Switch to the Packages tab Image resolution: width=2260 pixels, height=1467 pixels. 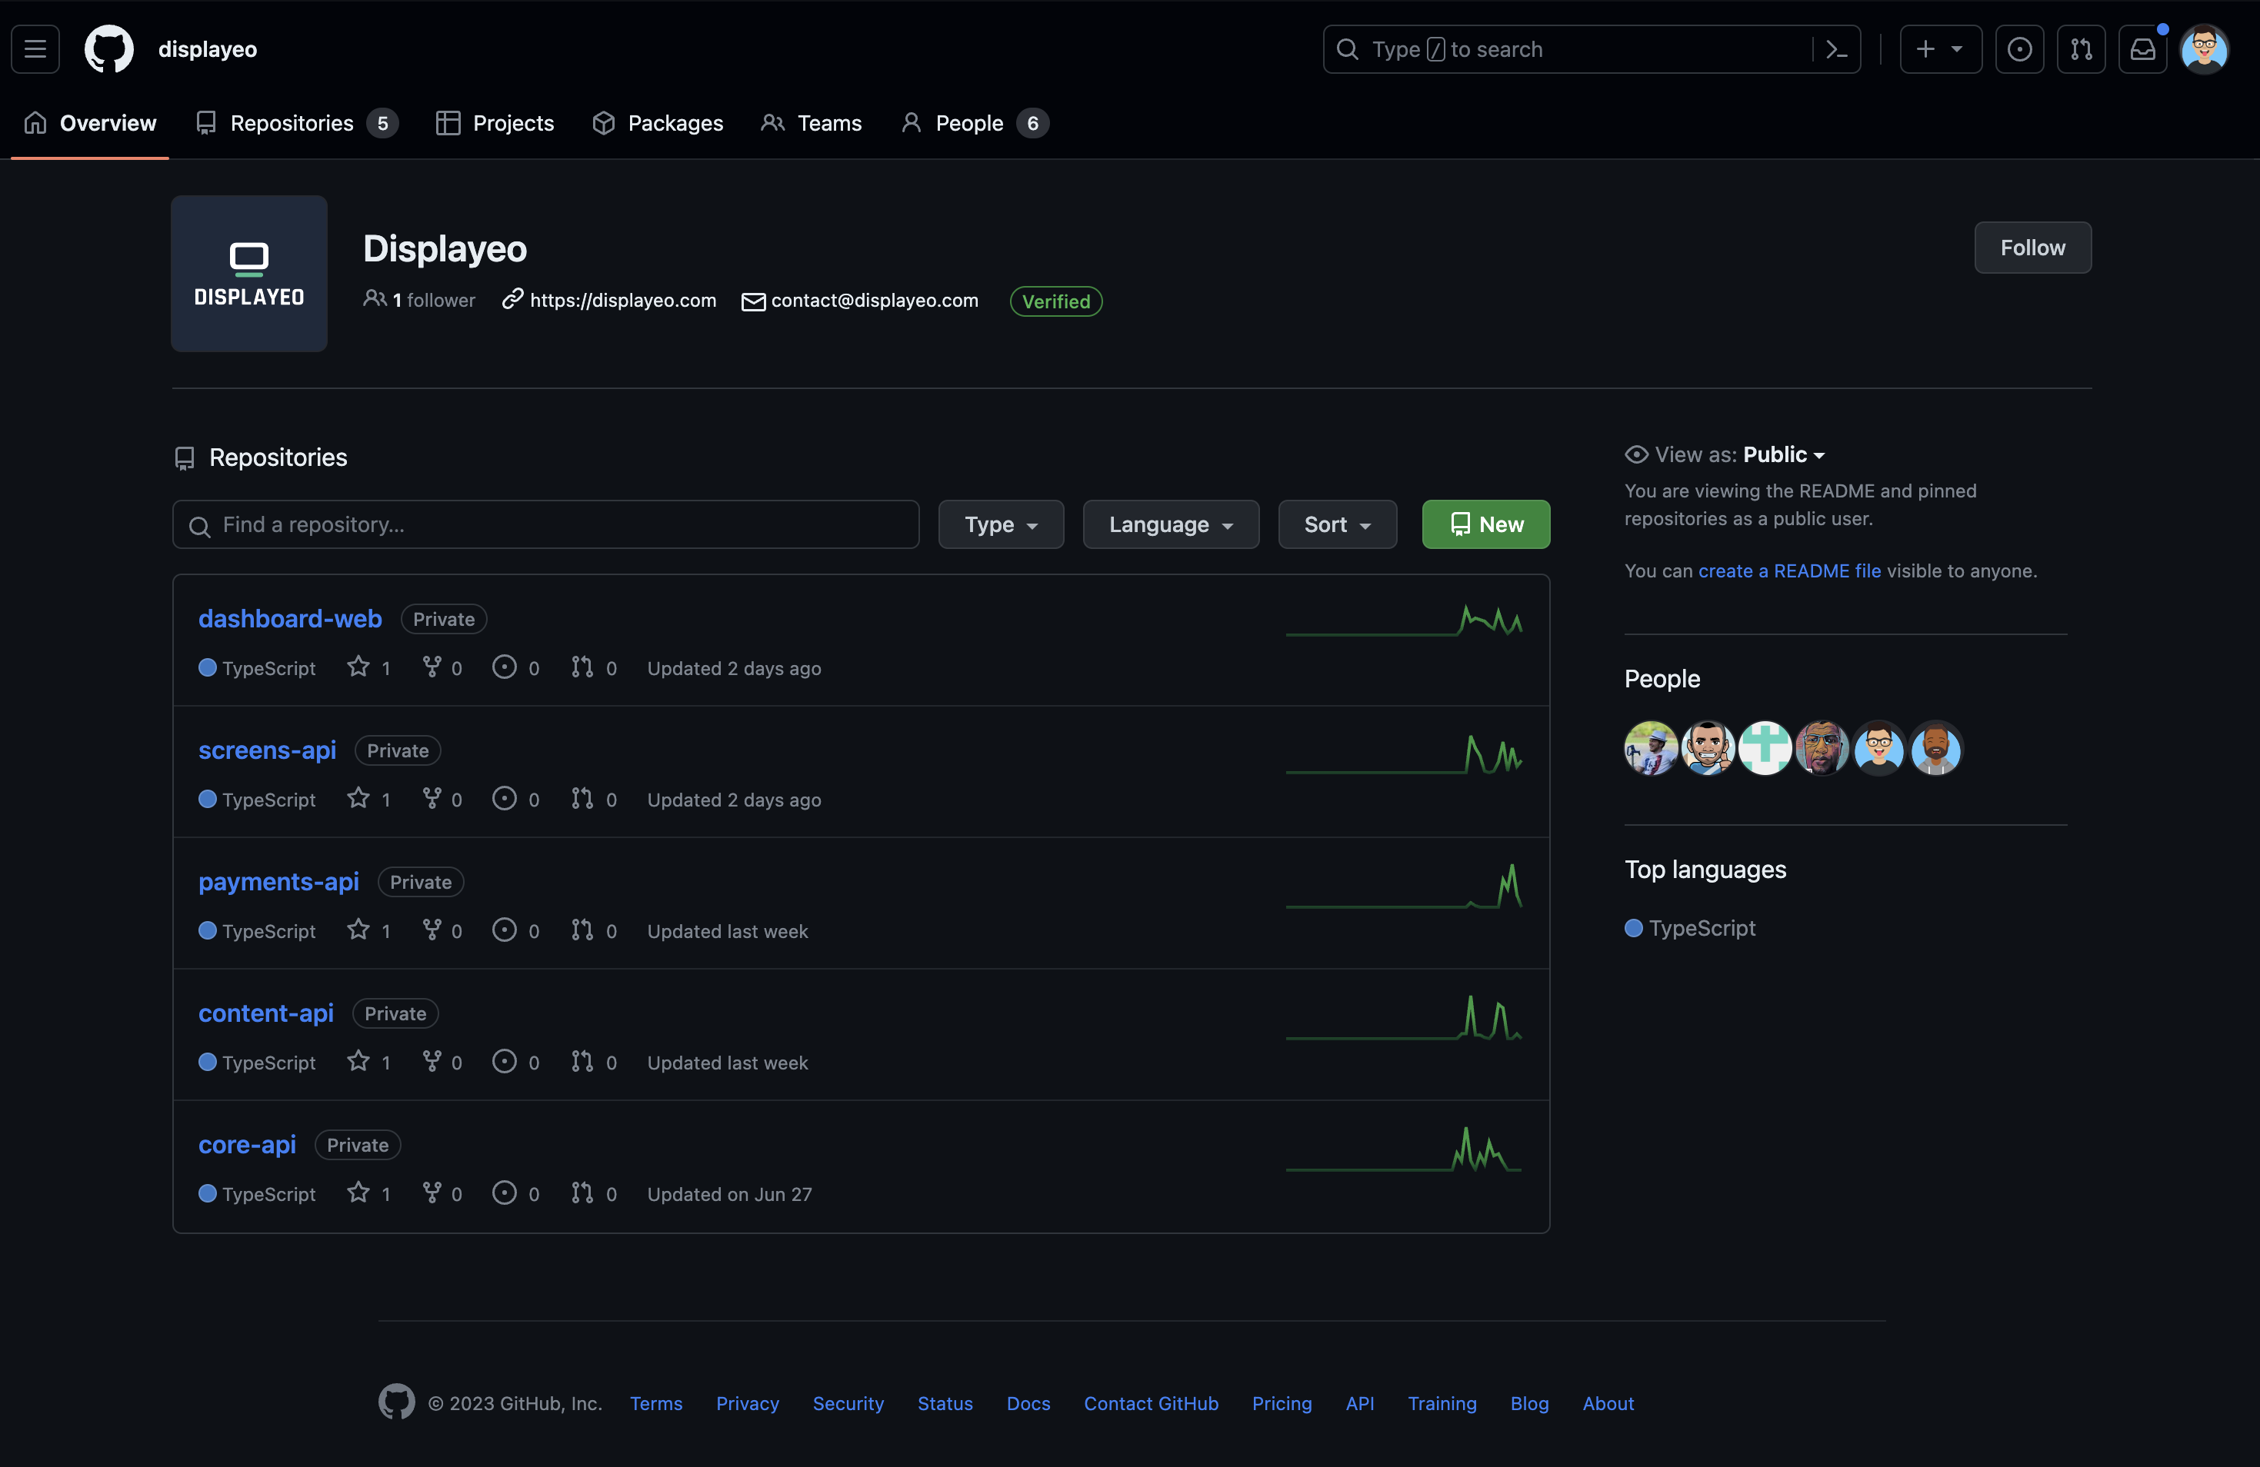pyautogui.click(x=657, y=123)
